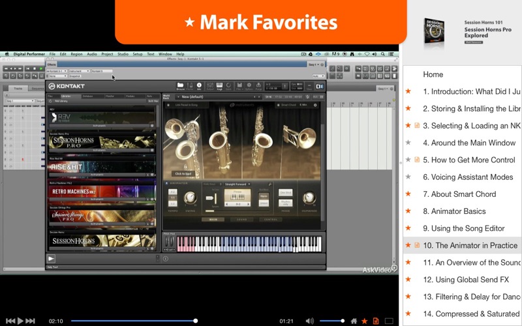522x326 pixels.
Task: Open notes icon in player control bar
Action: coord(376,321)
